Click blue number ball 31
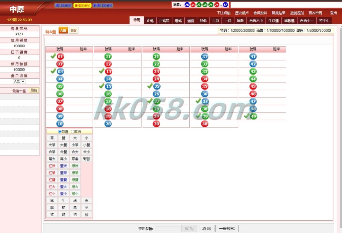 205,57
